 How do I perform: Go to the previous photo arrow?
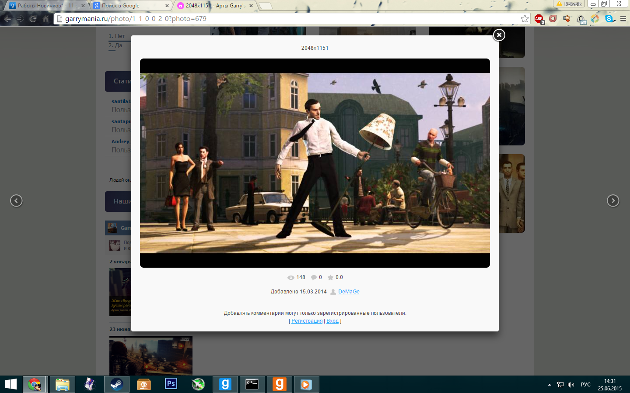click(x=16, y=201)
